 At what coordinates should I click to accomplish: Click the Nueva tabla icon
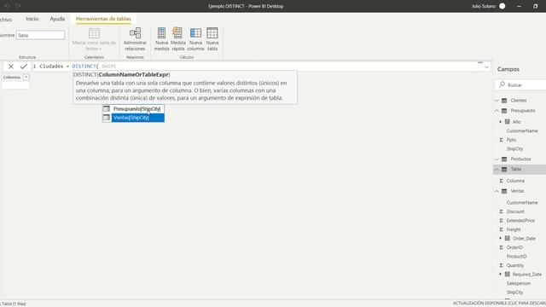point(212,32)
